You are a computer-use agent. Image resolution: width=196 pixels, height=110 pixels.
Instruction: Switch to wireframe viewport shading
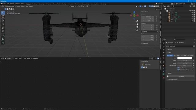click(152, 6)
